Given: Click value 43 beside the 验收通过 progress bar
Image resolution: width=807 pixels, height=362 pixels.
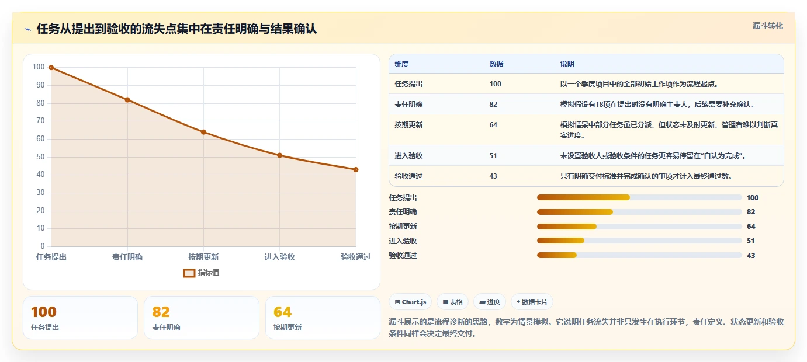Looking at the screenshot, I should [751, 255].
